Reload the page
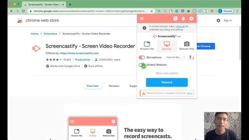This screenshot has height=140, width=249. 23,11
